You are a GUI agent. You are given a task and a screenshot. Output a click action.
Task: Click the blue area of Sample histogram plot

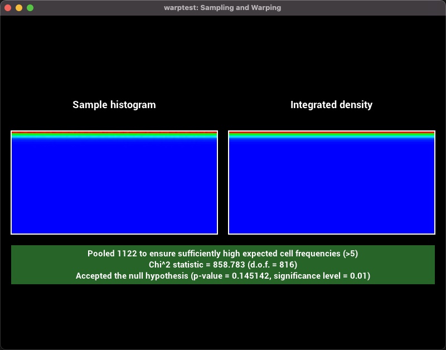pos(114,187)
